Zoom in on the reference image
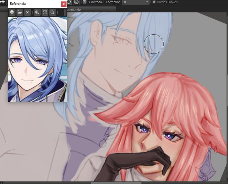Viewport: 228px width, 184px height. (37, 12)
